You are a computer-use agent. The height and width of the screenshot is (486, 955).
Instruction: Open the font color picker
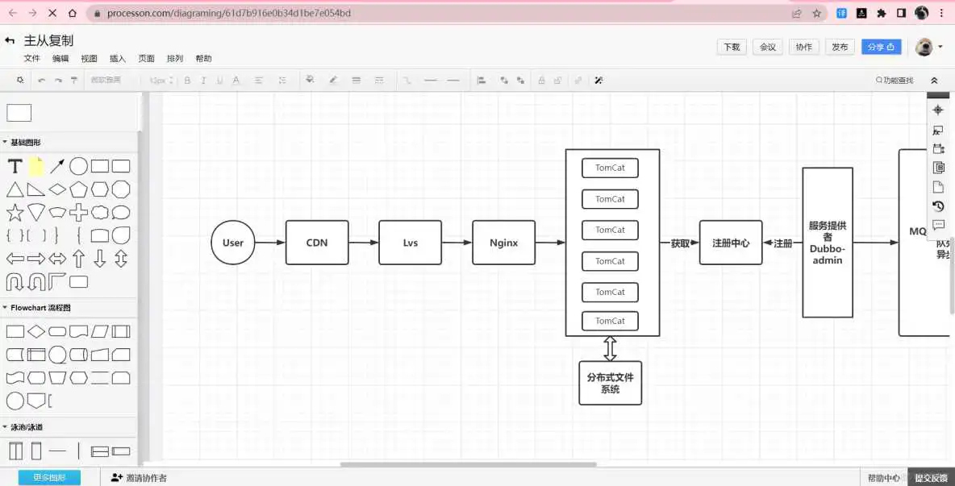[236, 80]
